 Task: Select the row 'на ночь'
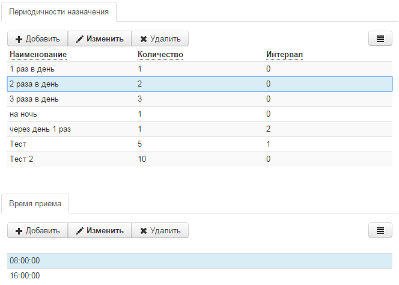(199, 114)
